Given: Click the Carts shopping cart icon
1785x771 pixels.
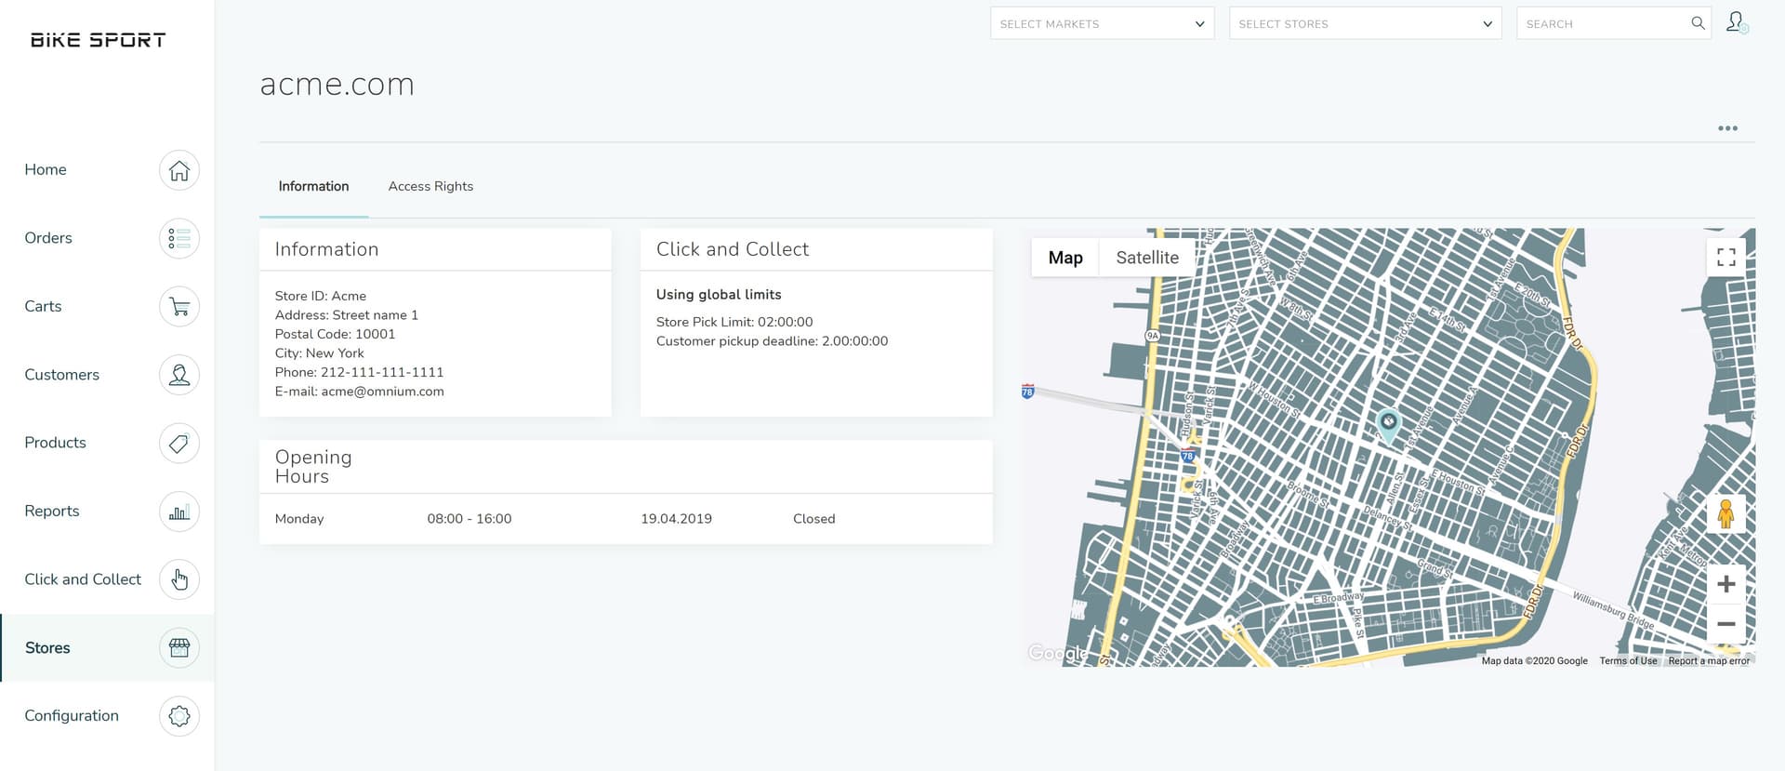Looking at the screenshot, I should [179, 307].
